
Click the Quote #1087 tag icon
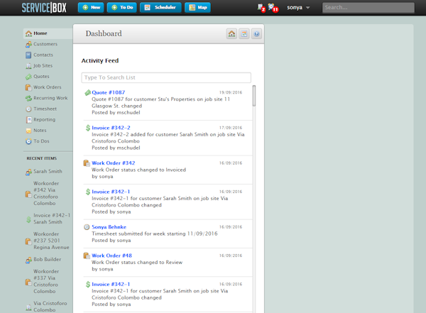(87, 93)
